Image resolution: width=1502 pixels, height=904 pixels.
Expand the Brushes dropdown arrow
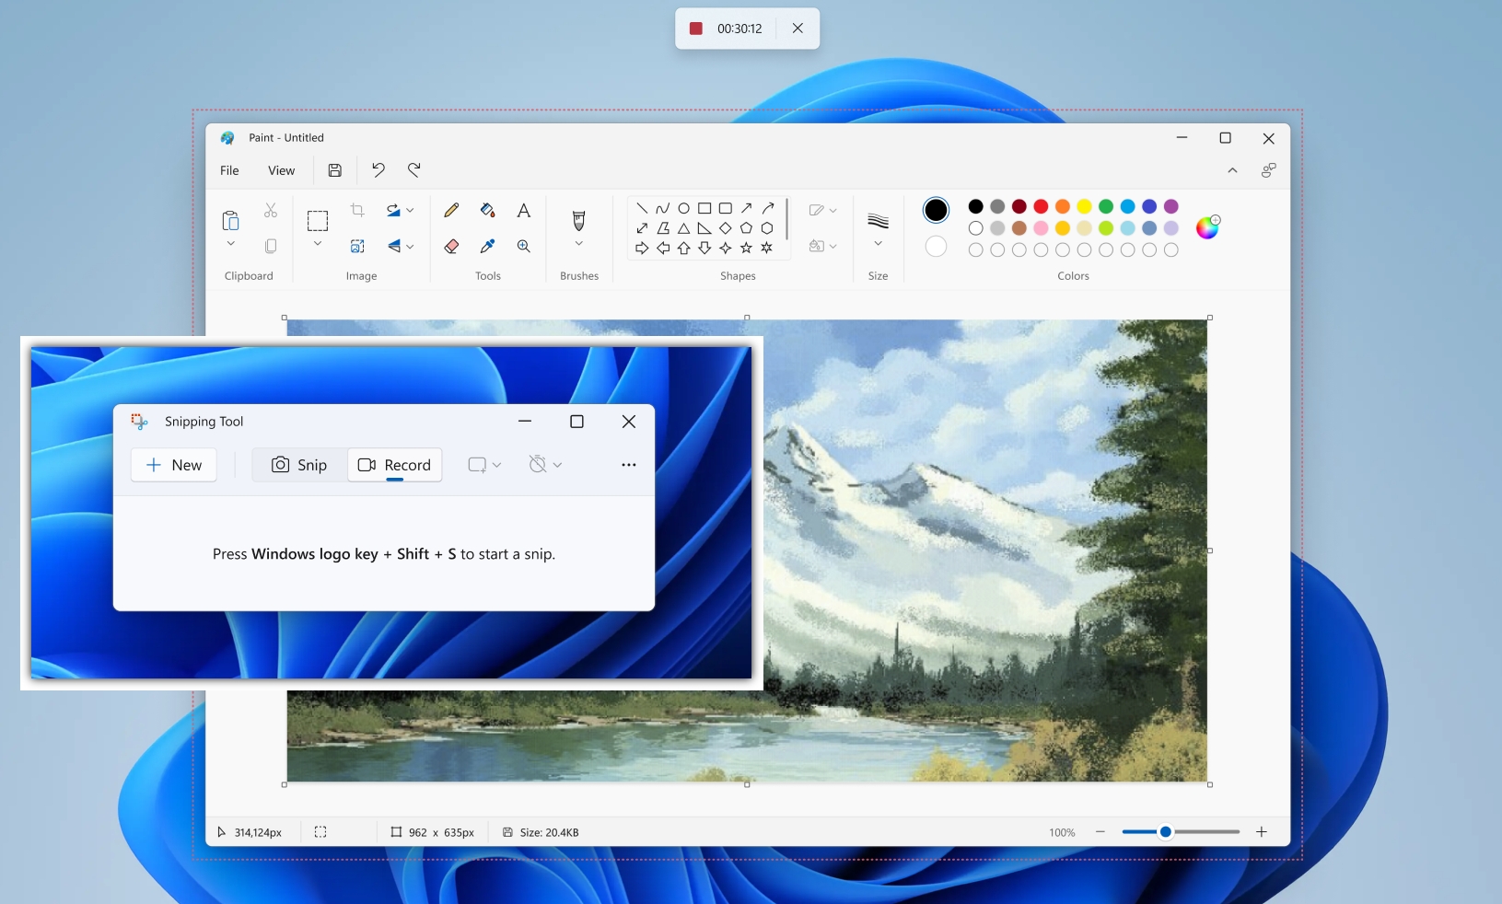pyautogui.click(x=579, y=244)
